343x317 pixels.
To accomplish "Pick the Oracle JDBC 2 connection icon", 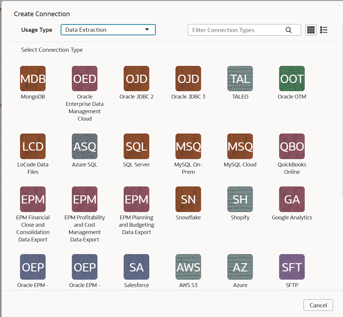I will pyautogui.click(x=137, y=79).
